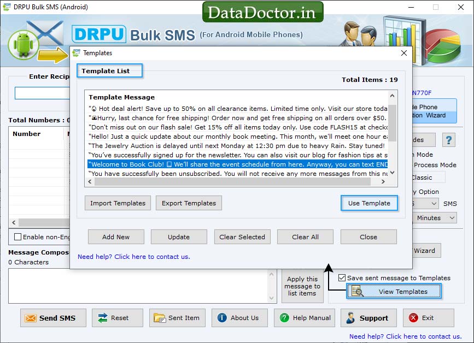Close the Templates dialog with X
Image resolution: width=474 pixels, height=343 pixels.
click(x=404, y=53)
